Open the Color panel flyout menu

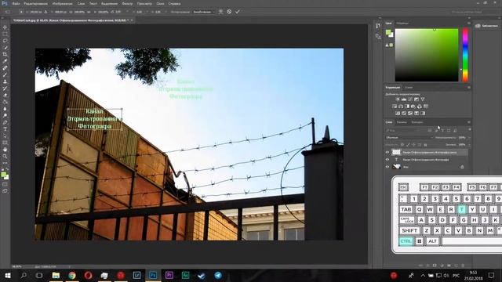coord(469,23)
